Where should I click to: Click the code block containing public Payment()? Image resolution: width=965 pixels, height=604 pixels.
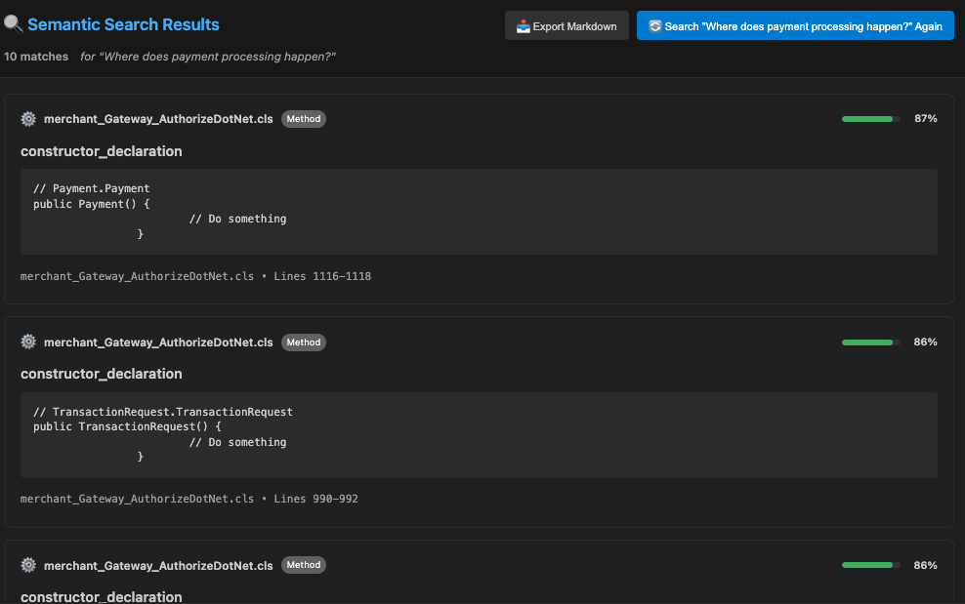(479, 211)
